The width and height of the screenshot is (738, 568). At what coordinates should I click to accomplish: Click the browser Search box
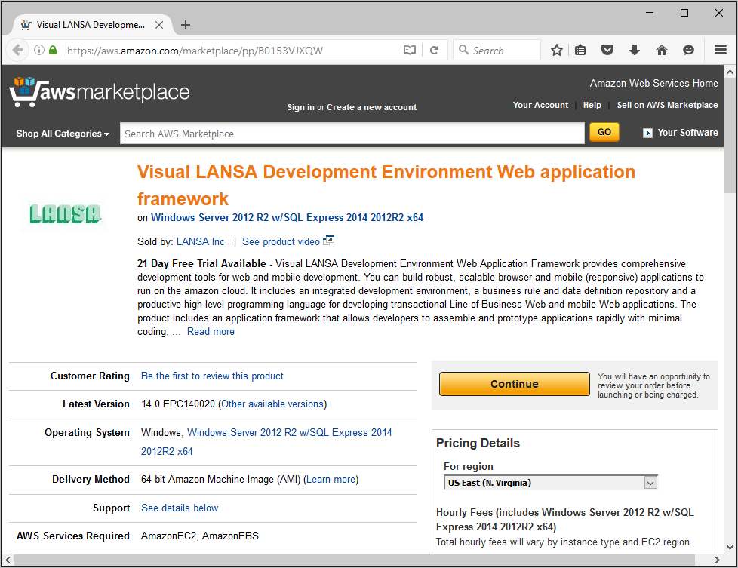coord(497,50)
